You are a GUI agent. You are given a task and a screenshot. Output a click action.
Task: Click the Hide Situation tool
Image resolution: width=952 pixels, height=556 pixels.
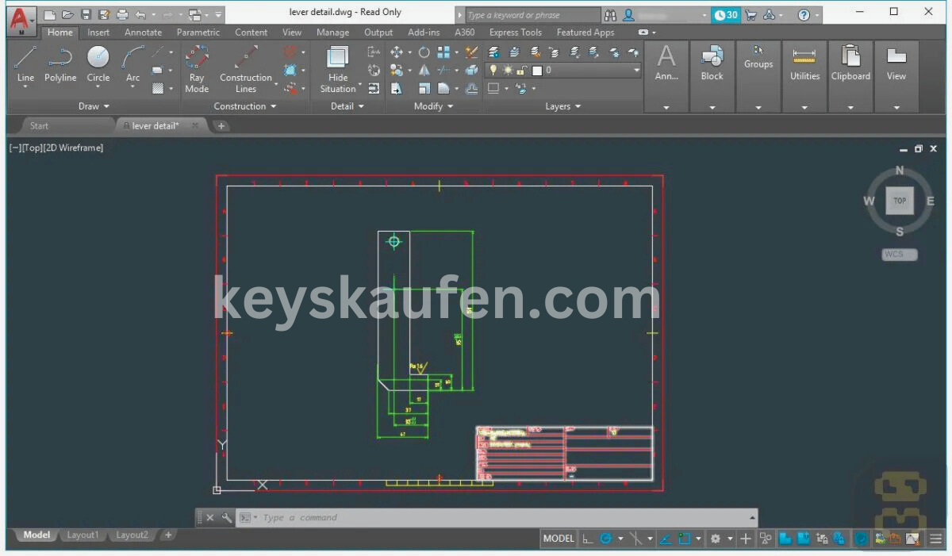point(338,67)
